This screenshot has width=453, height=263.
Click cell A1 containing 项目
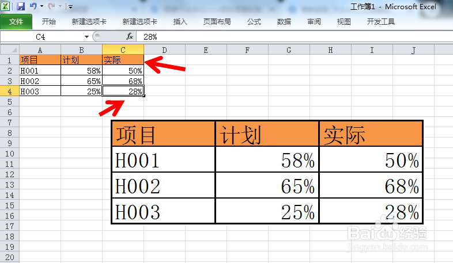40,60
